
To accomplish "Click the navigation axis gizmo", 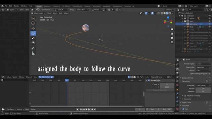I will click(168, 21).
